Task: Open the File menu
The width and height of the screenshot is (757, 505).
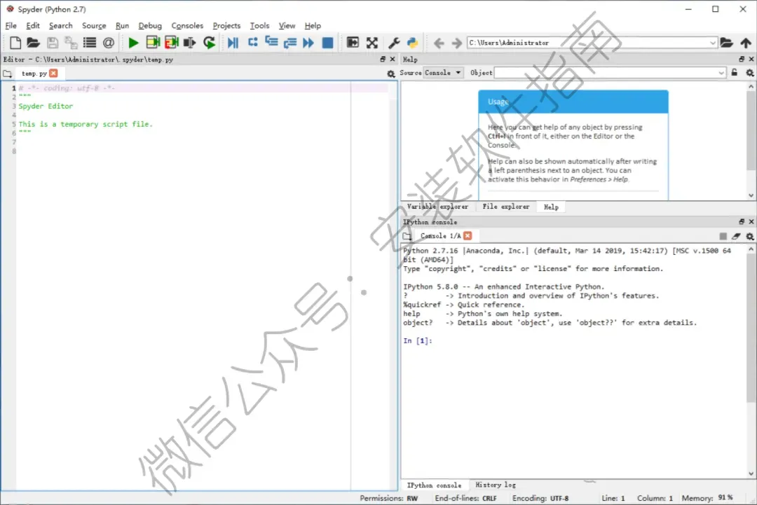Action: point(11,25)
